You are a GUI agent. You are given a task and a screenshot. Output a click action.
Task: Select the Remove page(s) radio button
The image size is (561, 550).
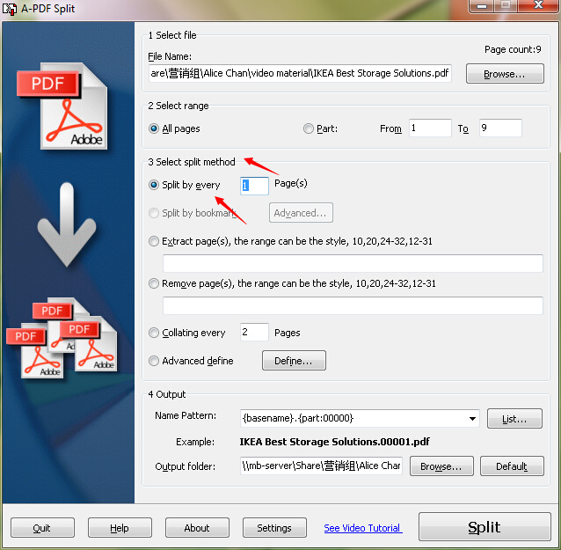[x=154, y=283]
